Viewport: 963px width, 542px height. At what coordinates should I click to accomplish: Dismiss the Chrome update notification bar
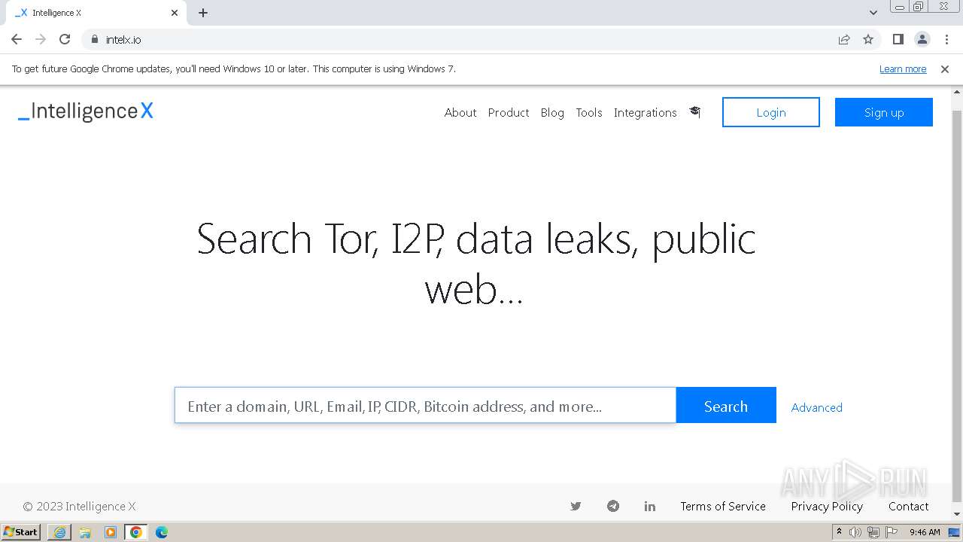point(945,69)
